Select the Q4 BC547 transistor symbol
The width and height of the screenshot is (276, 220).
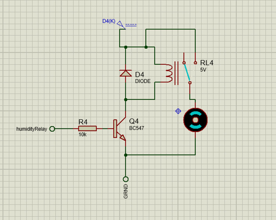[120, 129]
